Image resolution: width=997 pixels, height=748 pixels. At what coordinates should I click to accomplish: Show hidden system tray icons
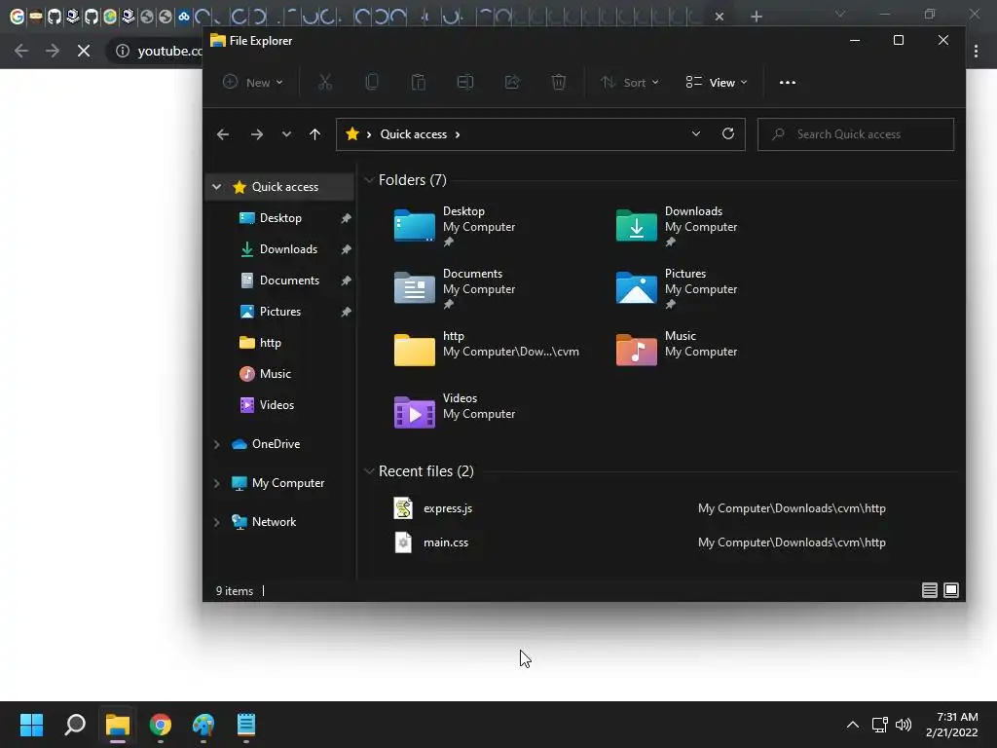point(853,725)
